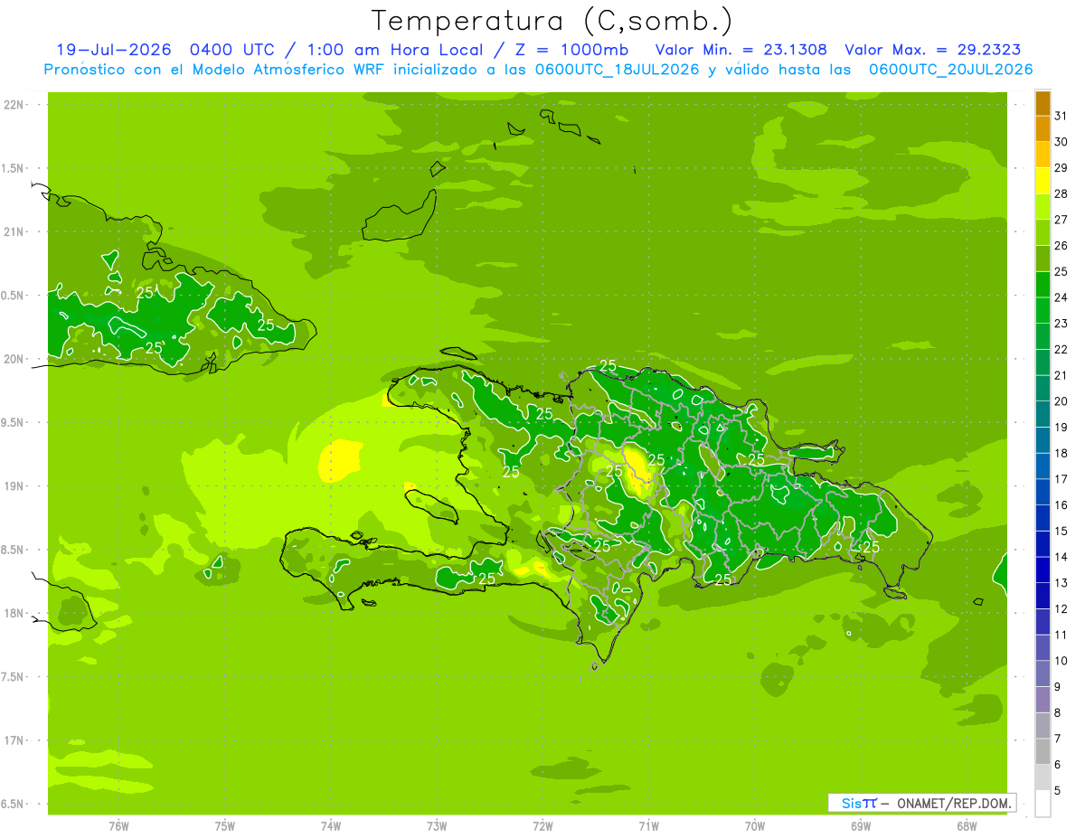The height and width of the screenshot is (838, 1085).
Task: Click the "11" color scale label
Action: tap(1061, 635)
